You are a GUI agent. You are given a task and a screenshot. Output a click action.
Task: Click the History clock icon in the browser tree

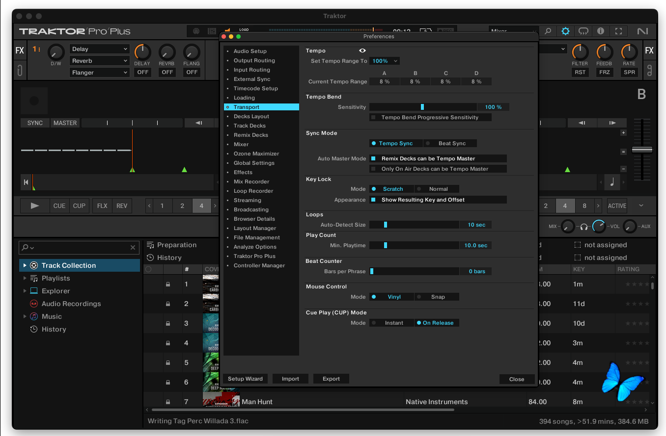(x=34, y=329)
